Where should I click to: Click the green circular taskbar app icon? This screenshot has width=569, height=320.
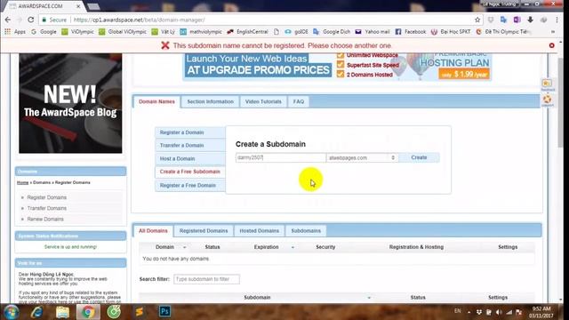tap(114, 312)
